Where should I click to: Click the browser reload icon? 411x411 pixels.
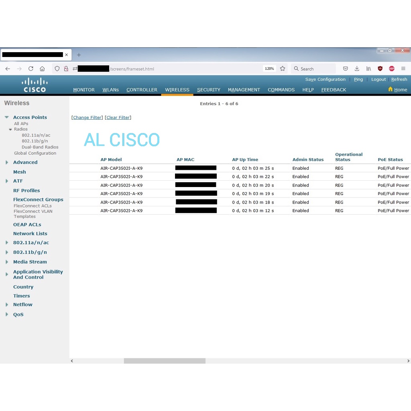[x=31, y=69]
